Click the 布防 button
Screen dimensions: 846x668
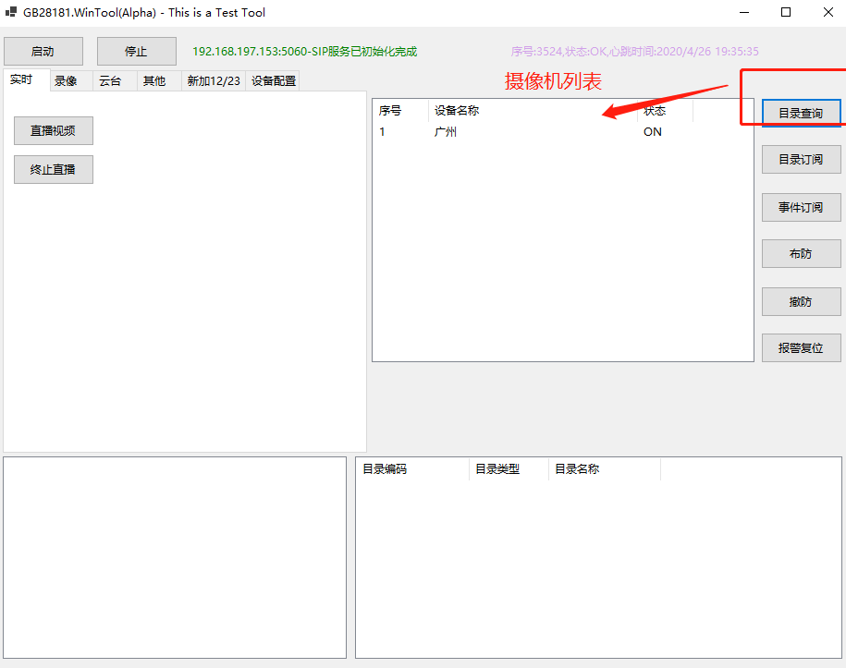tap(802, 253)
